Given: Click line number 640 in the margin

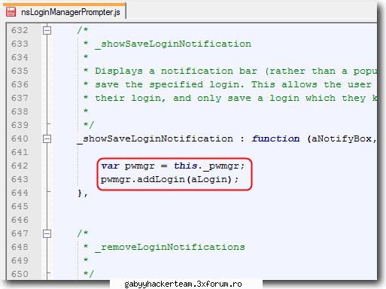Looking at the screenshot, I should pos(20,138).
